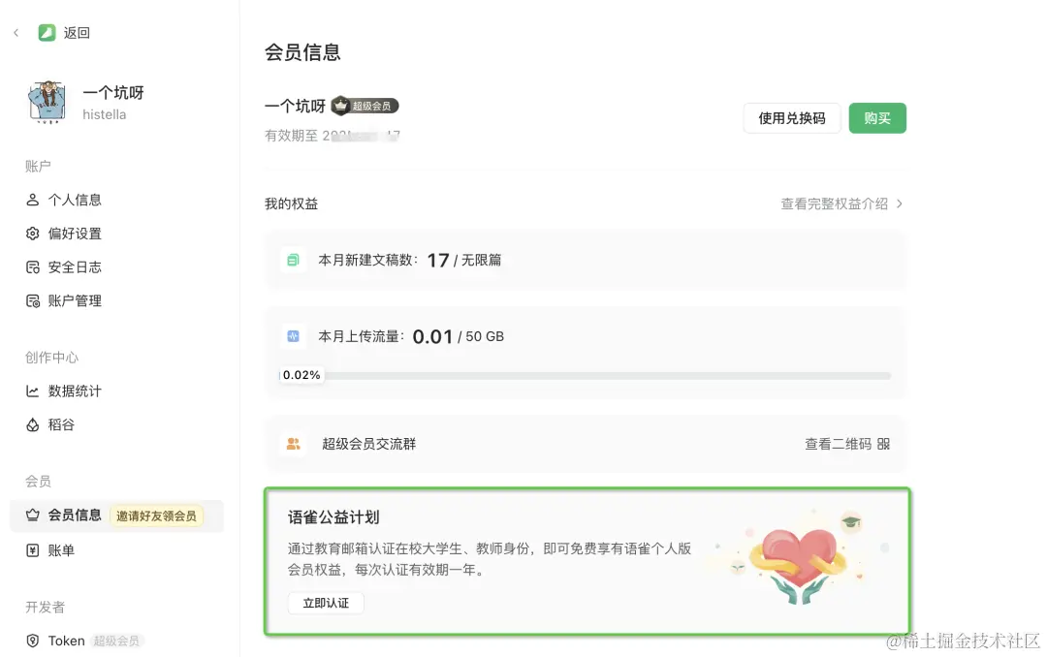Click the 账单 billing icon

[x=33, y=549]
